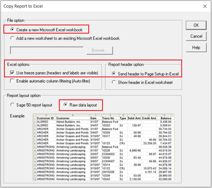Click the example spreadsheet preview image
Image resolution: width=212 pixels, height=188 pixels.
pos(104,147)
